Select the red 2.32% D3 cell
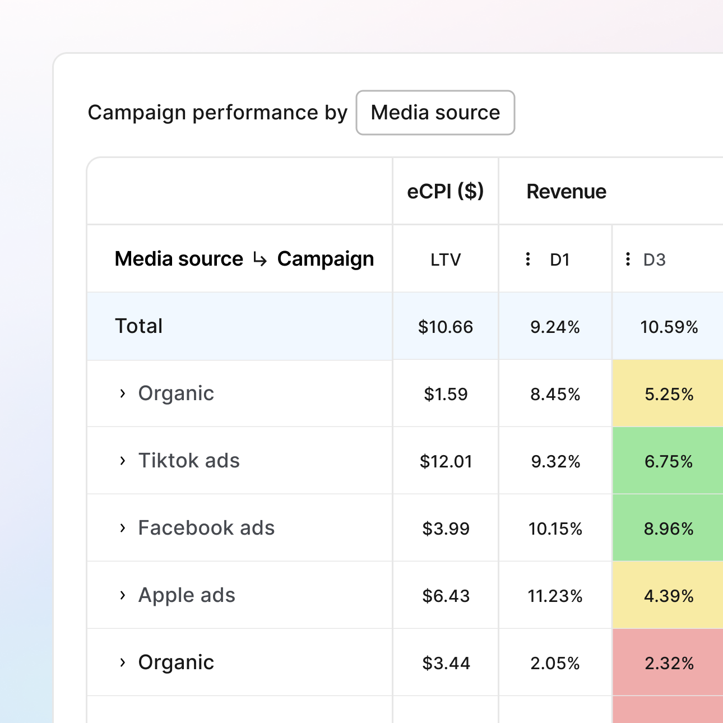 click(x=668, y=663)
